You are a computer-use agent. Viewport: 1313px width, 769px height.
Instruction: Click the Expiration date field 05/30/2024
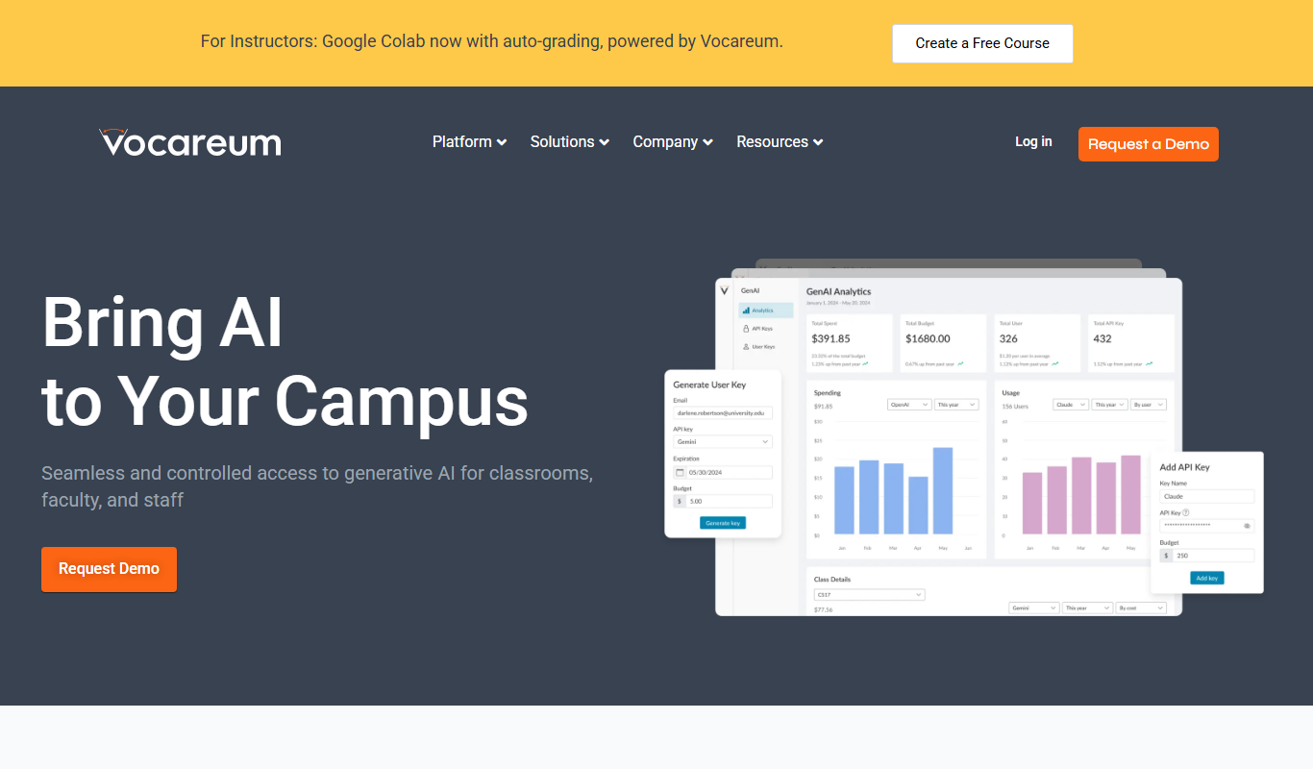click(723, 472)
